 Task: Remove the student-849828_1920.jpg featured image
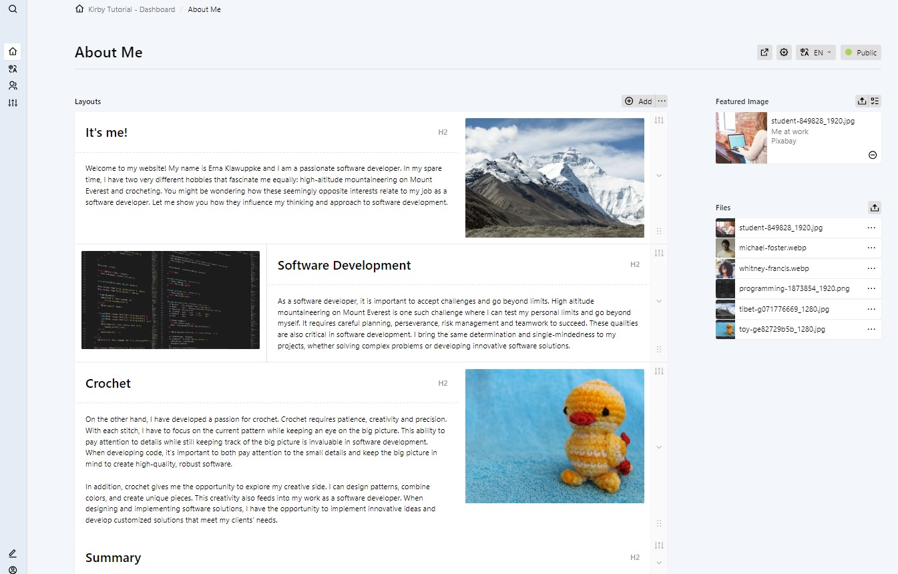pyautogui.click(x=873, y=155)
